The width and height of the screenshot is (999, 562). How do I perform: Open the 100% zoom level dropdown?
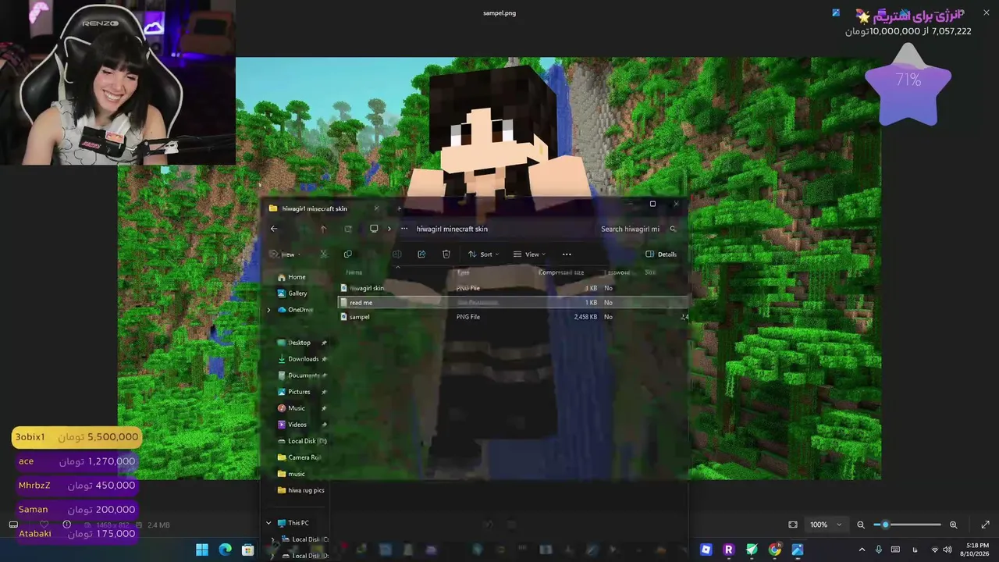point(826,525)
